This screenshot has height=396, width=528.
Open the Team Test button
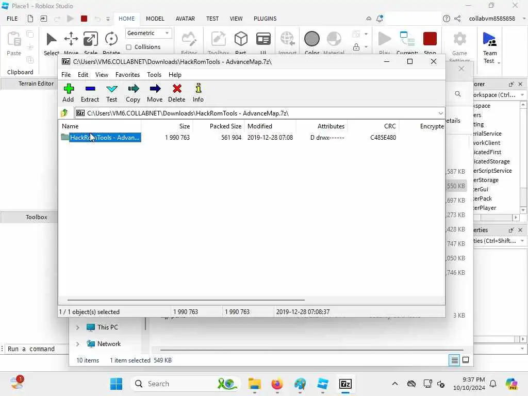[490, 47]
